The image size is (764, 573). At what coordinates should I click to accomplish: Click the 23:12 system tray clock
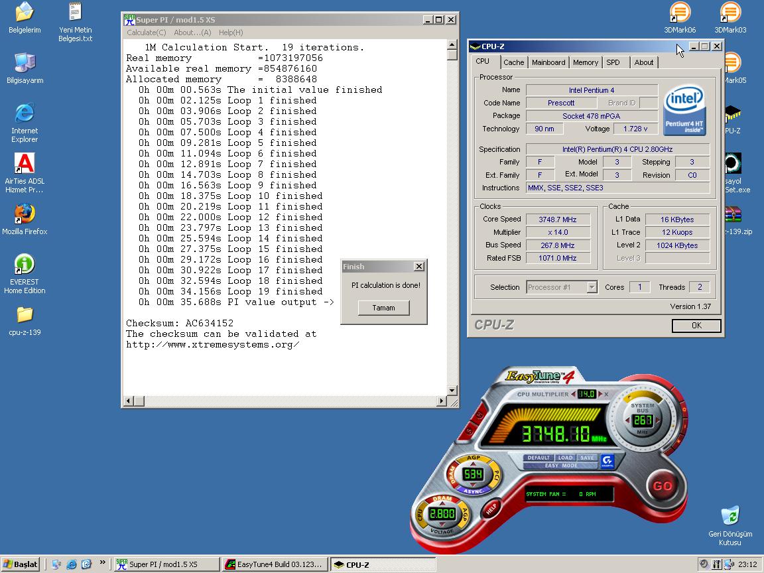[x=747, y=564]
